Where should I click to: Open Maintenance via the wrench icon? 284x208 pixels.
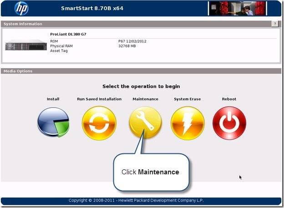145,122
